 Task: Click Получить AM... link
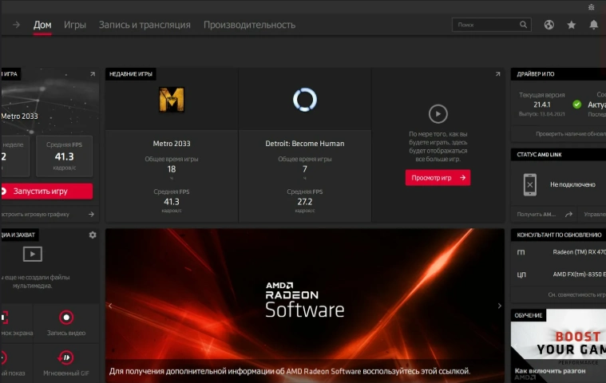point(536,214)
